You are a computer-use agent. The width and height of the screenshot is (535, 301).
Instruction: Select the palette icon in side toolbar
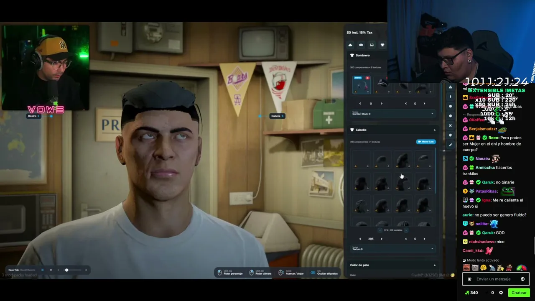[450, 135]
